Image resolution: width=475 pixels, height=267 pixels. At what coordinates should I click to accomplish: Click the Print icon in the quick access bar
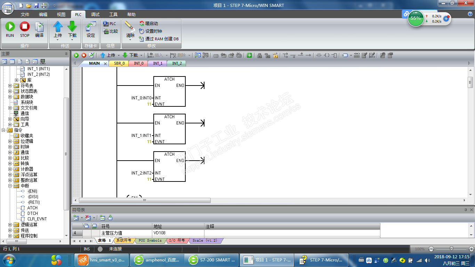44,5
